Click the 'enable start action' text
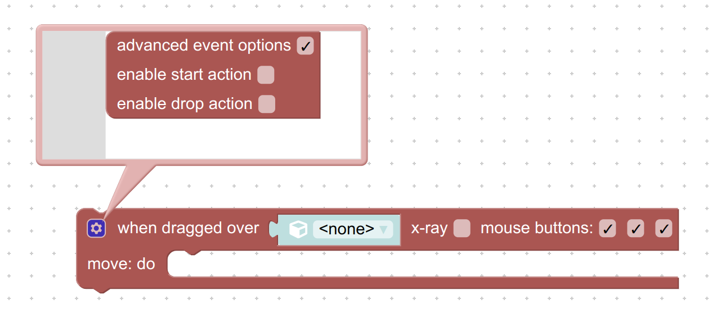 184,75
